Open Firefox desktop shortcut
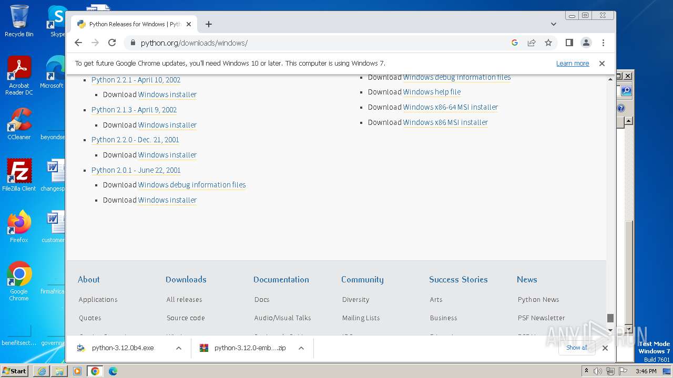673x378 pixels. [x=19, y=227]
